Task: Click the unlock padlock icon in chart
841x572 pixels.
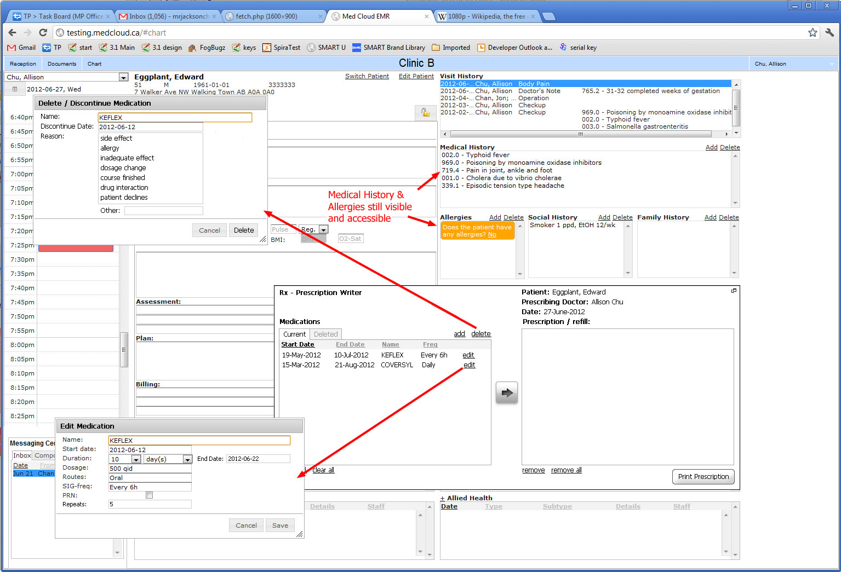Action: coord(425,112)
